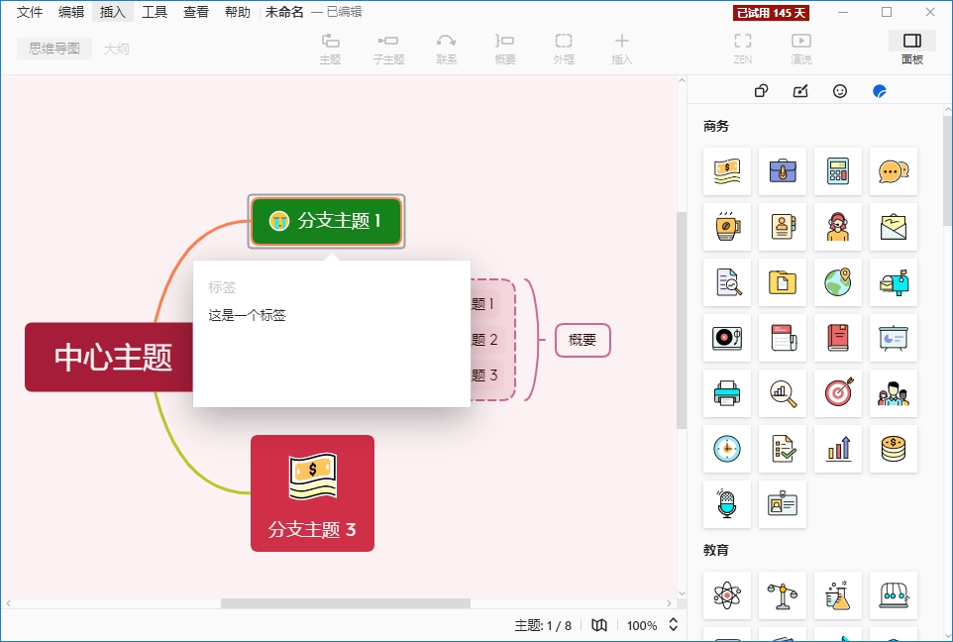Click the 概要 summary toolbar button
The height and width of the screenshot is (642, 953).
point(505,49)
